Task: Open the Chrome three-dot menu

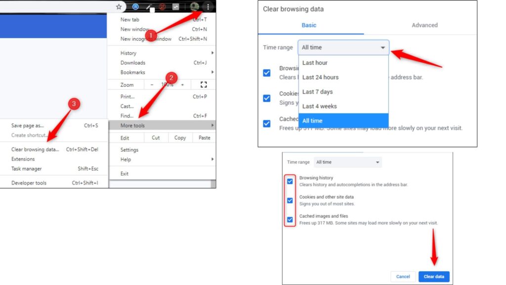Action: [x=208, y=7]
